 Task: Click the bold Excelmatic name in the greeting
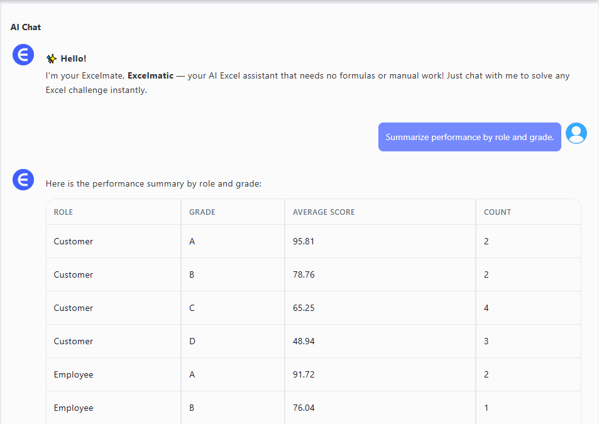click(x=150, y=75)
